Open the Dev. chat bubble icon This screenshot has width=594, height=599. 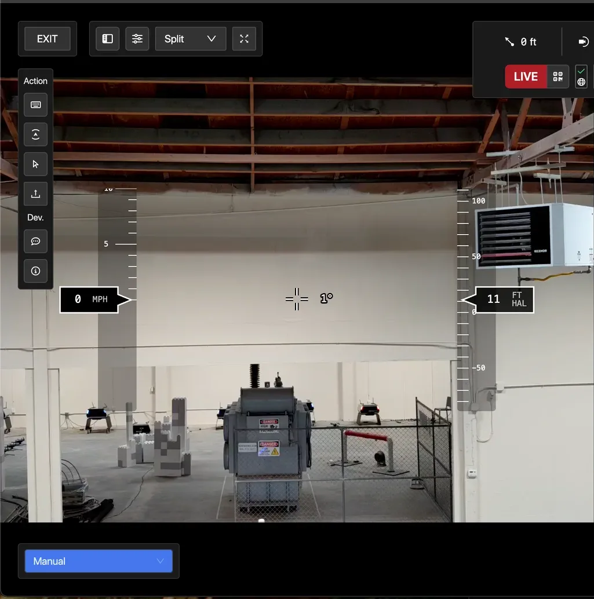(35, 241)
